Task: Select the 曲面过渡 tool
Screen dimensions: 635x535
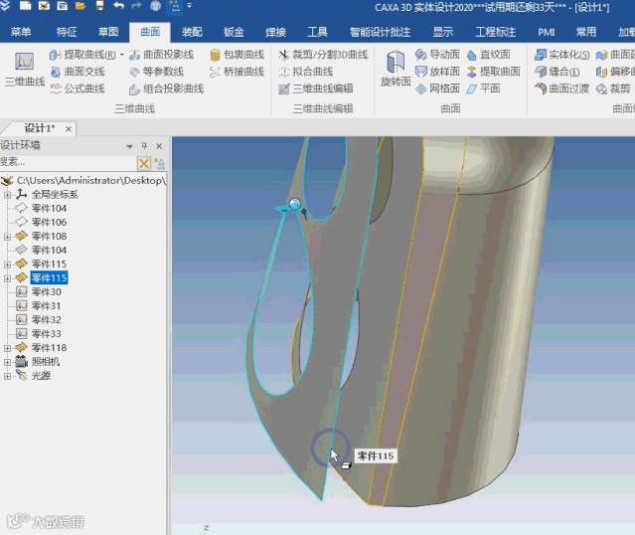Action: 561,89
